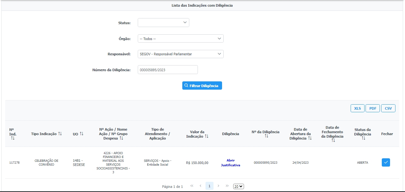Go to last page arrow
Screen dimensions: 405x192
pos(227,186)
